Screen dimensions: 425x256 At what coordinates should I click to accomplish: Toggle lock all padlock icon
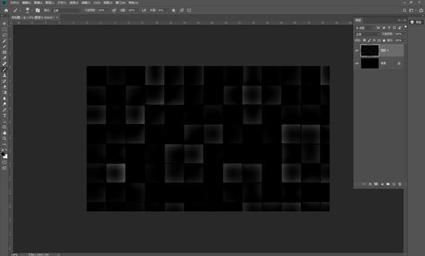[x=384, y=40]
